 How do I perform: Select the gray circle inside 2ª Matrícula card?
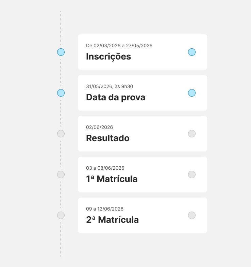(x=192, y=215)
